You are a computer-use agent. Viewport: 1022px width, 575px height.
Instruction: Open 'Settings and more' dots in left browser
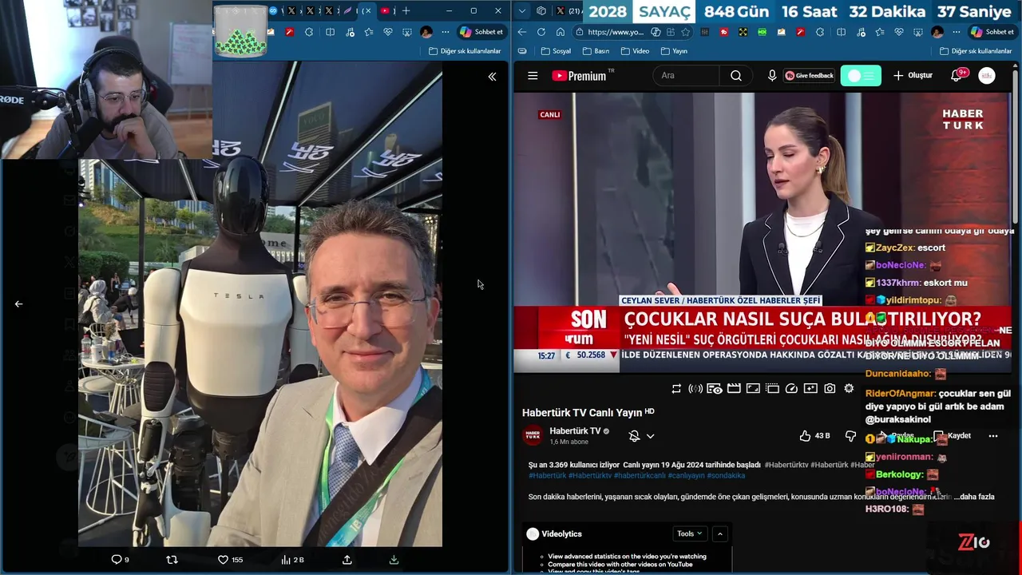(x=445, y=32)
